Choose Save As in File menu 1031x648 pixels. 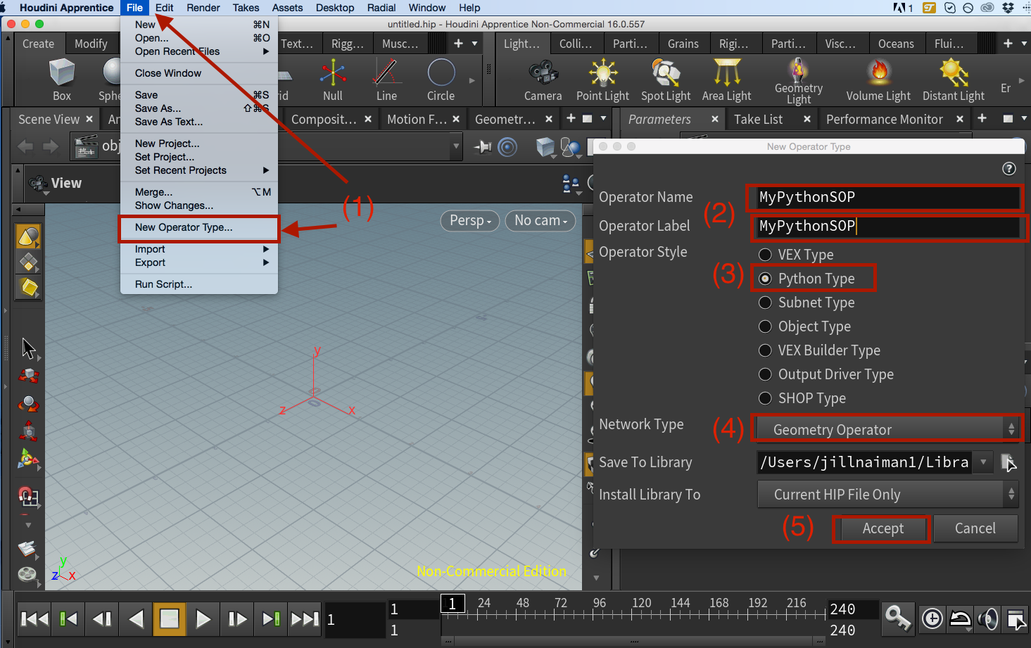coord(199,108)
